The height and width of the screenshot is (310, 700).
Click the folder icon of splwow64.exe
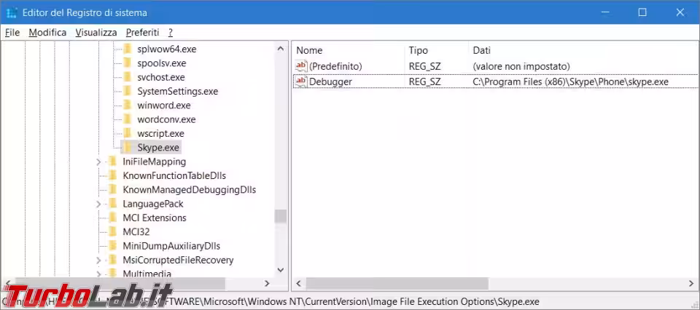click(127, 49)
